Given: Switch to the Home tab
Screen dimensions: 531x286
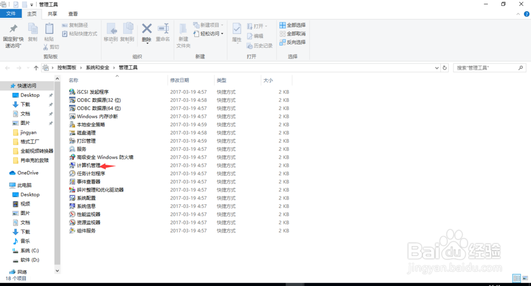Looking at the screenshot, I should [x=32, y=14].
